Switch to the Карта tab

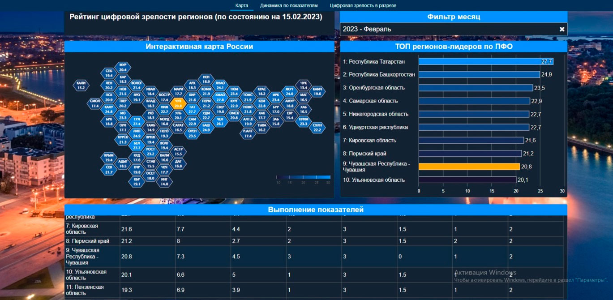242,5
